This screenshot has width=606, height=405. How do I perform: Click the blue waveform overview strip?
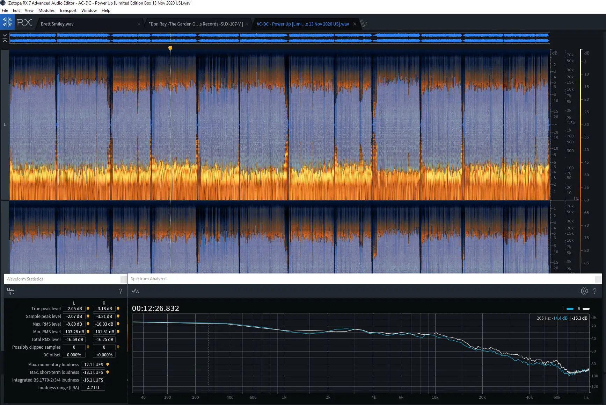tap(279, 38)
